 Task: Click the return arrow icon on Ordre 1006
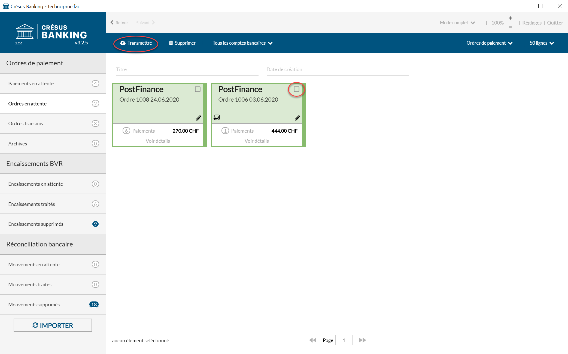pos(217,117)
